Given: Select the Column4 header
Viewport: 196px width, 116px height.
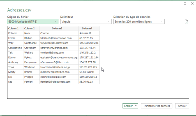Looking at the screenshot, I should [89, 28].
